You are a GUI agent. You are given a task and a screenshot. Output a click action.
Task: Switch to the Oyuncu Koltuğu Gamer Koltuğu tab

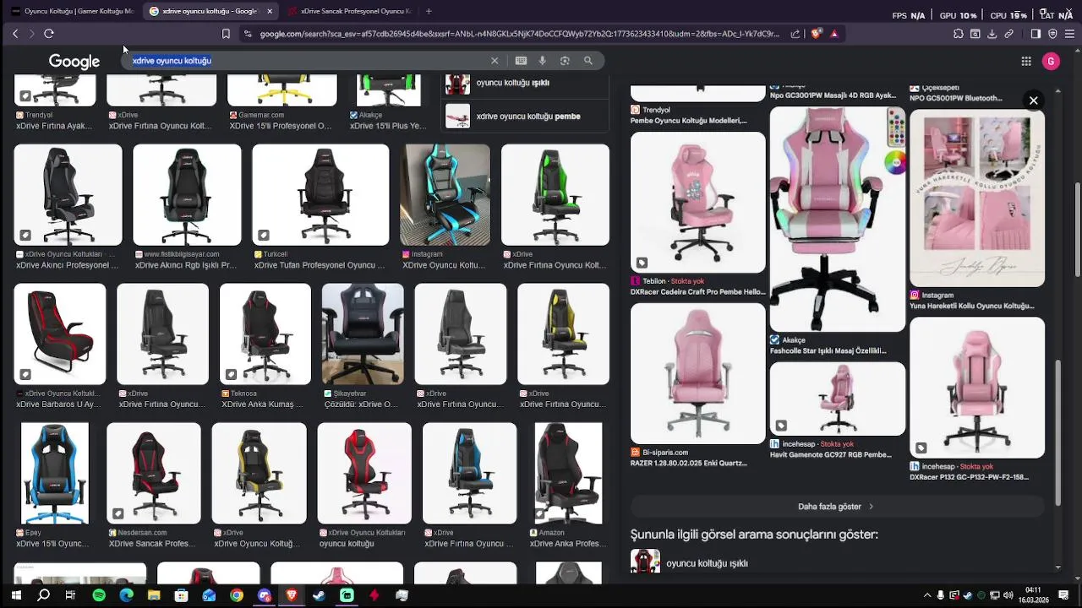[72, 11]
